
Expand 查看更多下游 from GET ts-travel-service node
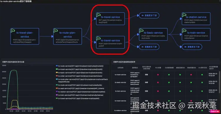tap(149, 15)
